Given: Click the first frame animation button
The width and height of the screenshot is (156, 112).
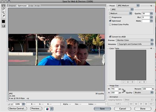Looking at the screenshot, I should point(131,104).
